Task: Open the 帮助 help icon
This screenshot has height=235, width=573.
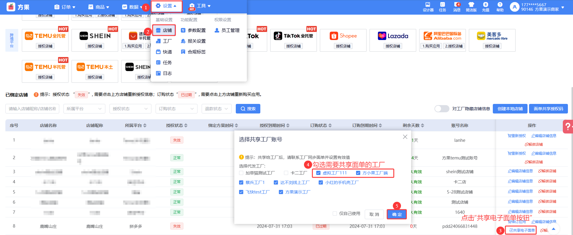Action: (500, 7)
